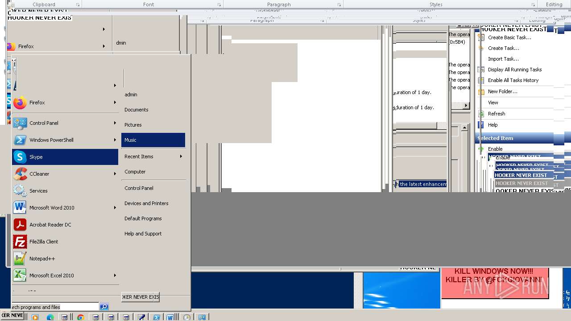The image size is (571, 321).
Task: Click New Folder icon in Task Scheduler actions
Action: (x=481, y=91)
